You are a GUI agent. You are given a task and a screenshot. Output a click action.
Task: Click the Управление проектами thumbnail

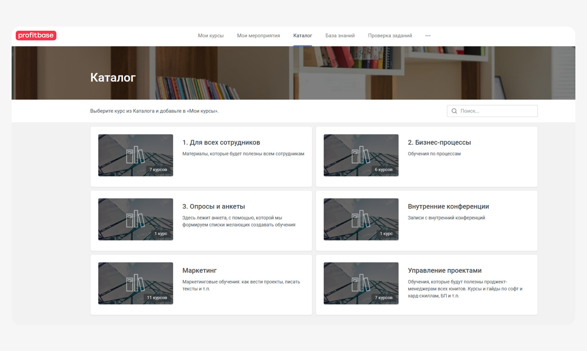pyautogui.click(x=361, y=283)
